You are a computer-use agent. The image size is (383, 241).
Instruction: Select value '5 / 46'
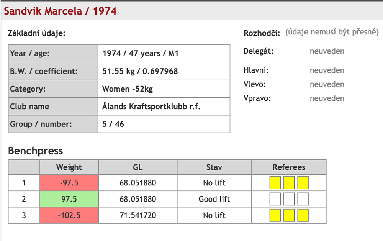tap(113, 124)
